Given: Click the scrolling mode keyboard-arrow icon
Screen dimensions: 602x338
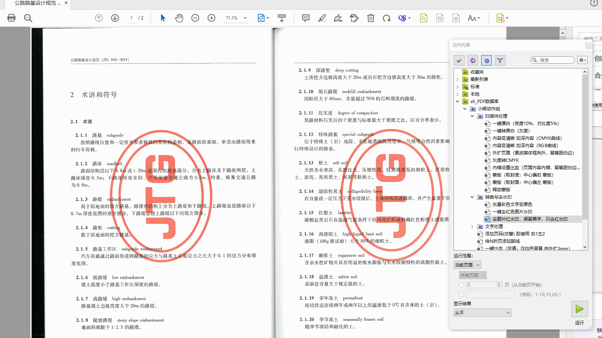Looking at the screenshot, I should pos(282,18).
